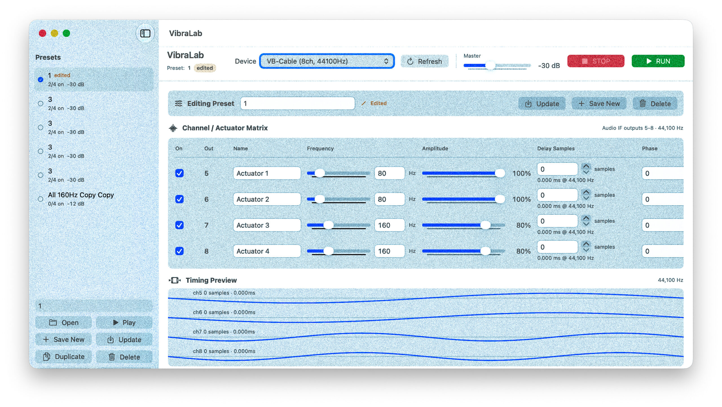Click the Duplicate preset button in the sidebar
This screenshot has width=722, height=407.
pyautogui.click(x=64, y=357)
